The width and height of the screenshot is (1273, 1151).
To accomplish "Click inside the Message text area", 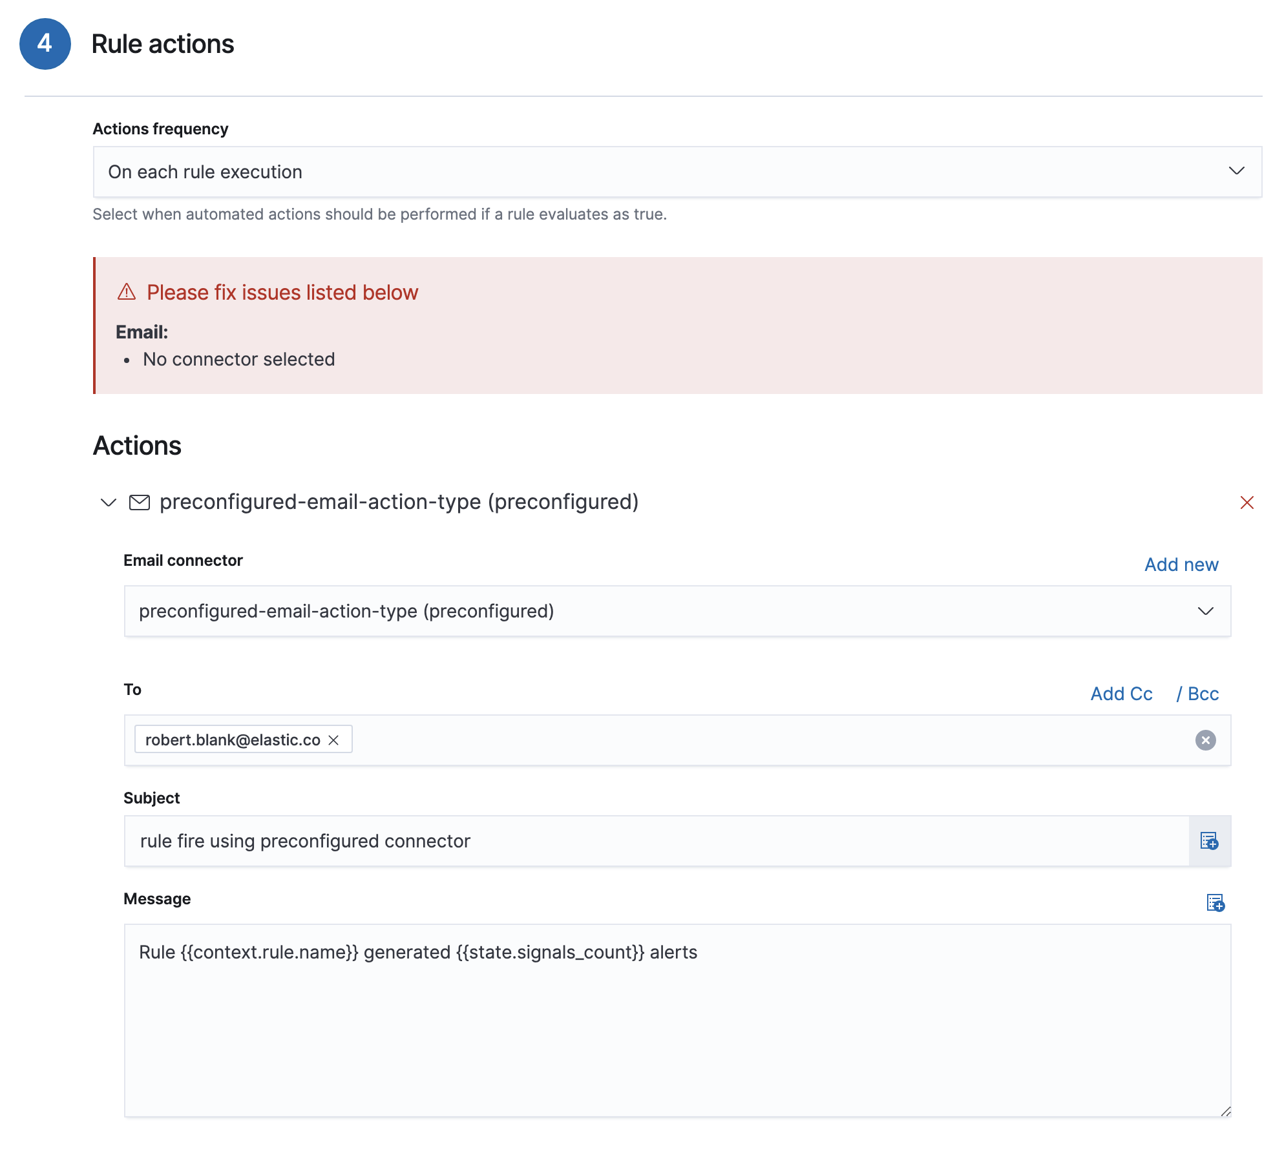I will [677, 1021].
